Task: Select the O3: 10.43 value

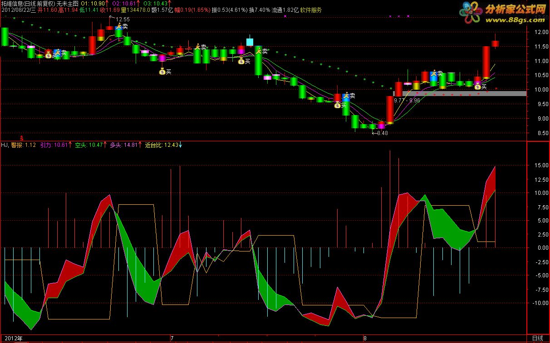Action: (x=157, y=3)
